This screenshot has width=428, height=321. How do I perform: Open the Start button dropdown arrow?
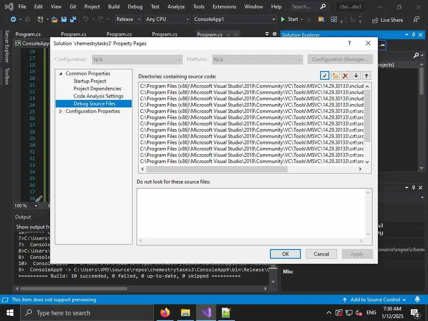[x=302, y=19]
